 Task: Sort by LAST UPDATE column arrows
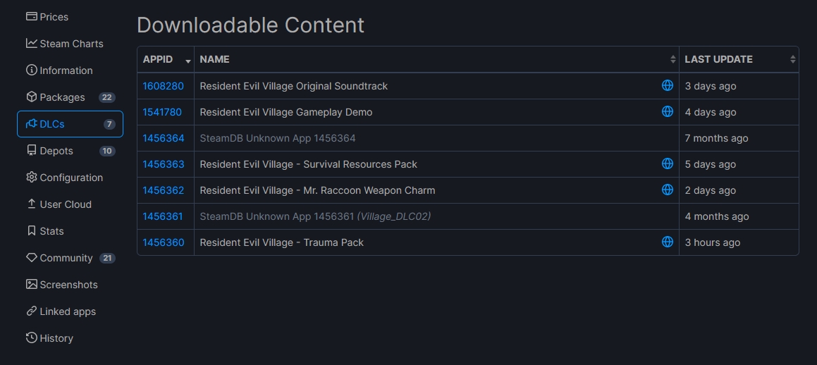coord(792,59)
